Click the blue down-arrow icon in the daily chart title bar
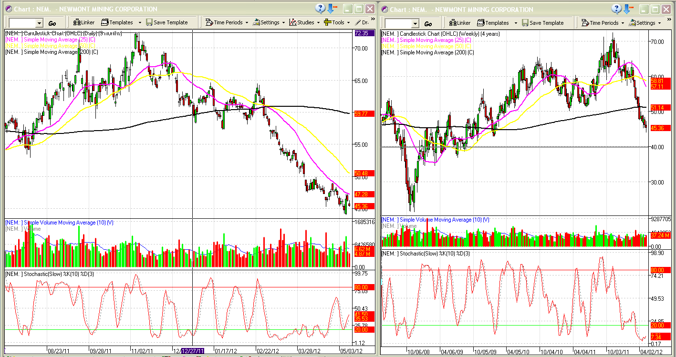 (333, 9)
